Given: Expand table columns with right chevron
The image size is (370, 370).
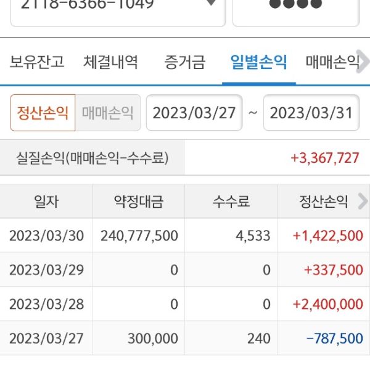Looking at the screenshot, I should (363, 201).
